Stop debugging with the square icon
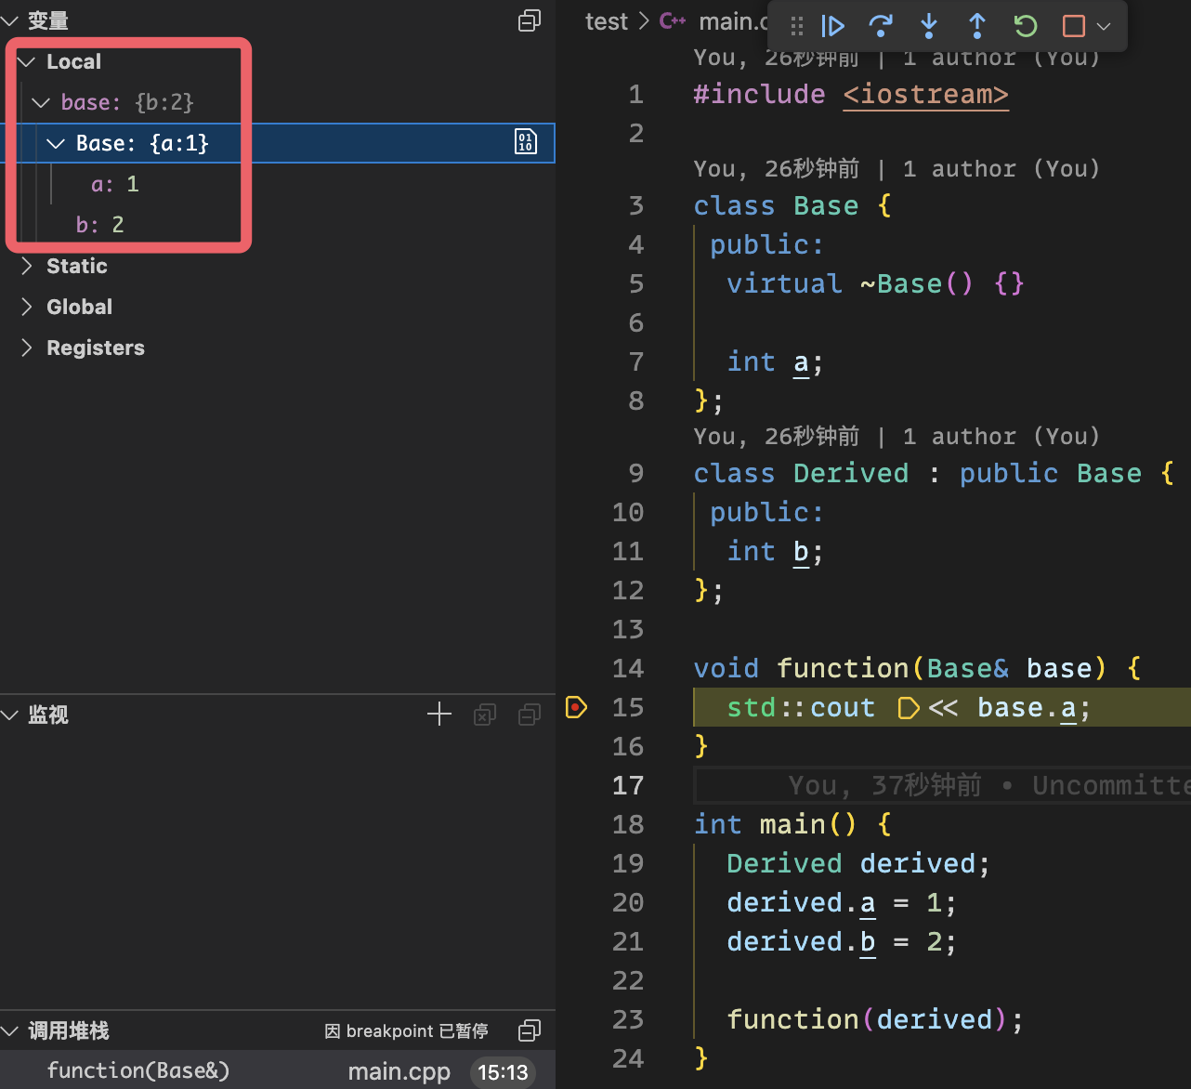The image size is (1191, 1089). (x=1074, y=26)
